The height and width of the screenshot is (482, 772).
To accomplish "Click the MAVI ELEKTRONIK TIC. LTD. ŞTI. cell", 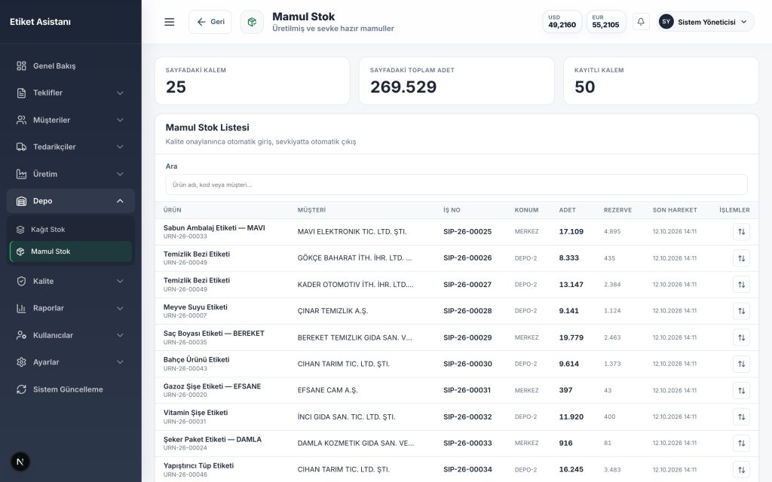I will point(352,232).
